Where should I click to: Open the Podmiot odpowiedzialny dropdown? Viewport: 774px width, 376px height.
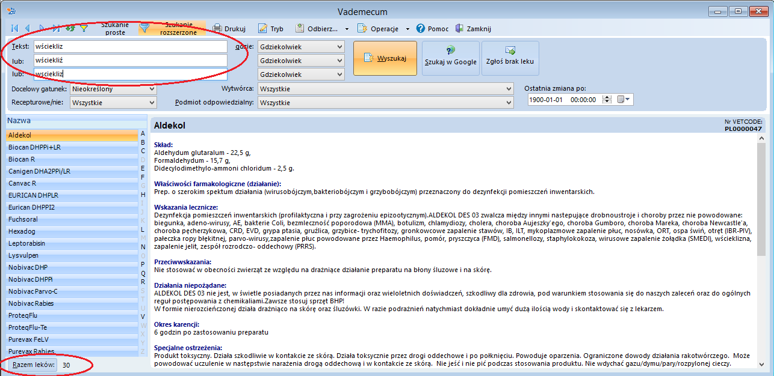click(386, 103)
